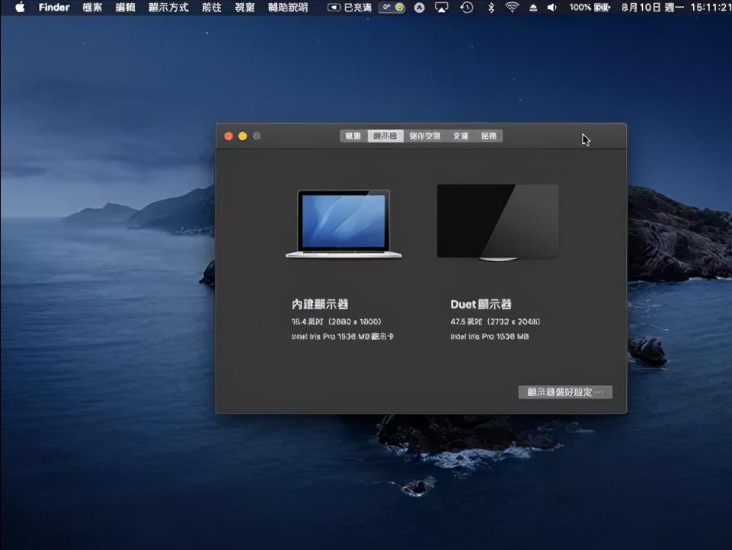
Task: Open the 視窗 menu in the menu bar
Action: coord(245,8)
